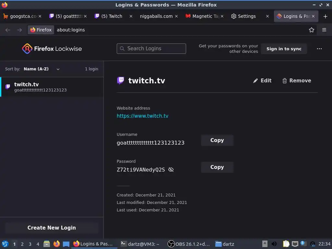The width and height of the screenshot is (332, 249).
Task: Bookmark this page with star icon
Action: pyautogui.click(x=312, y=30)
